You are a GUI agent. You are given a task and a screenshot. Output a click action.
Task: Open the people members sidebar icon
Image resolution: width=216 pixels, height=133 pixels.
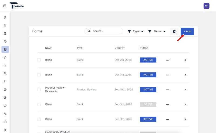[x=5, y=114]
